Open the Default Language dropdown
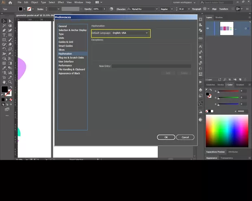 pos(130,33)
